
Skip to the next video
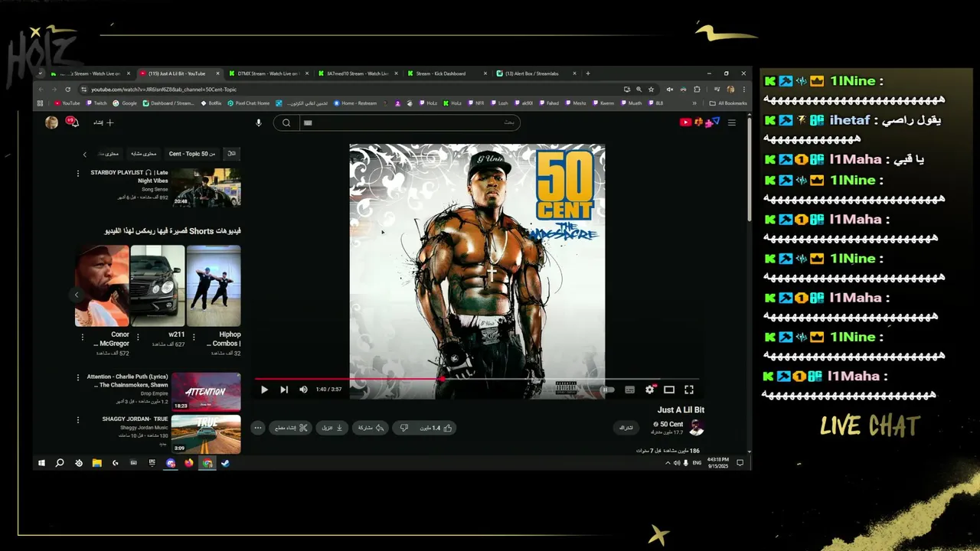pos(284,390)
